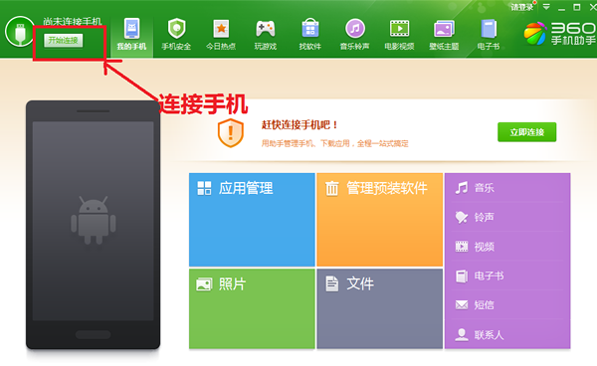Click the USB connection status icon
This screenshot has height=366, width=597.
20,32
